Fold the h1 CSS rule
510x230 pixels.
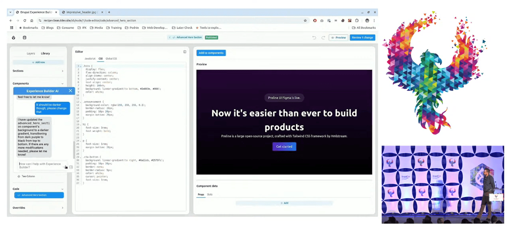tap(81, 124)
